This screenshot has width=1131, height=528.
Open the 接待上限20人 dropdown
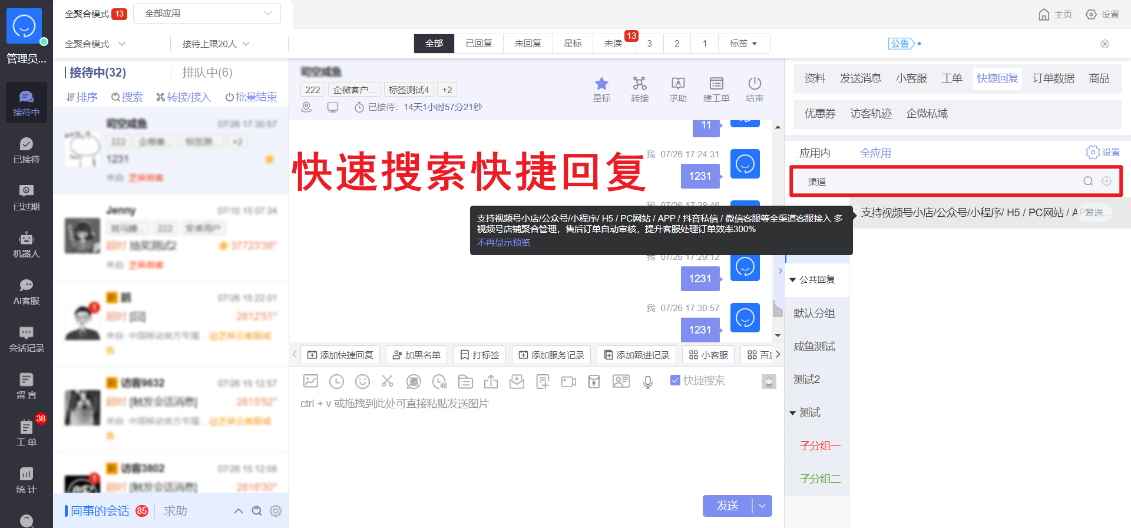(x=216, y=44)
